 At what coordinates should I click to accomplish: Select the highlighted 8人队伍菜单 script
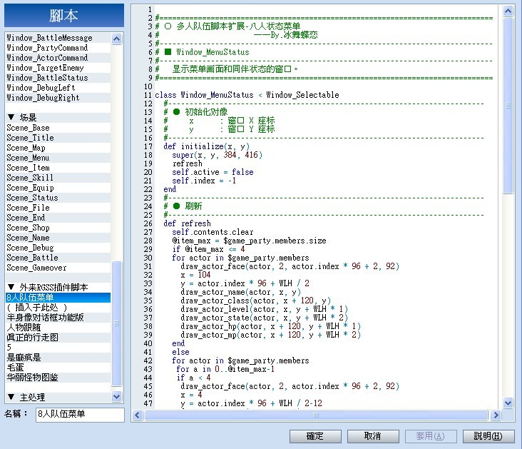pos(58,298)
